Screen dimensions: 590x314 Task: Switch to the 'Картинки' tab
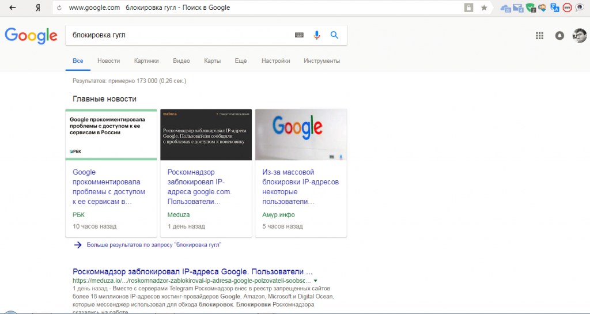tap(146, 61)
